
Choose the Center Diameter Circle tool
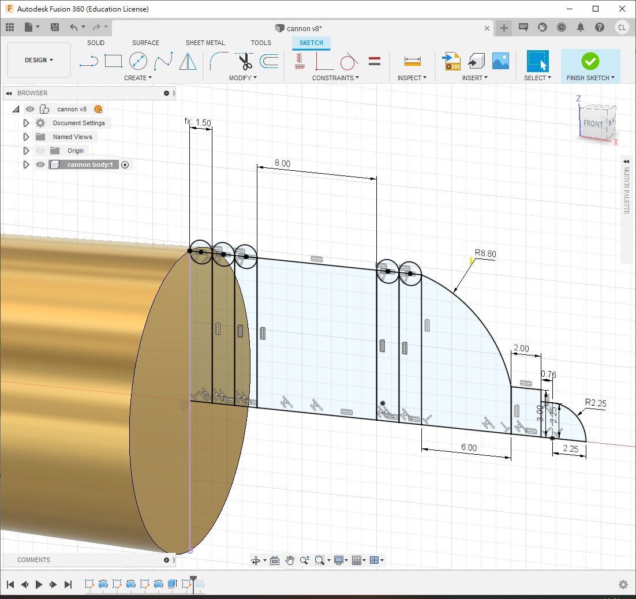pyautogui.click(x=138, y=61)
